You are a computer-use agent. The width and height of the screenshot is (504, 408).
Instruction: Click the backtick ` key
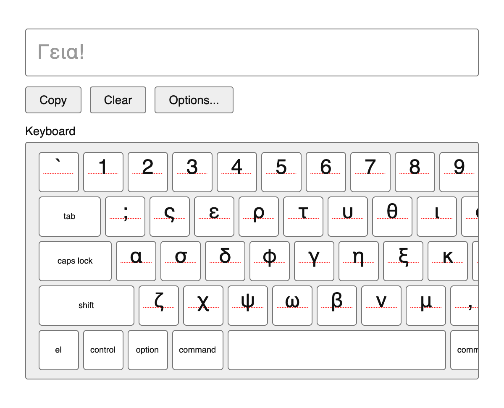59,172
